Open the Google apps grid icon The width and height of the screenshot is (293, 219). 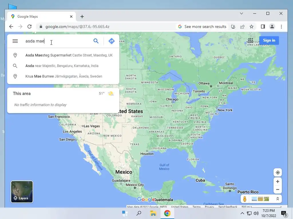point(251,40)
